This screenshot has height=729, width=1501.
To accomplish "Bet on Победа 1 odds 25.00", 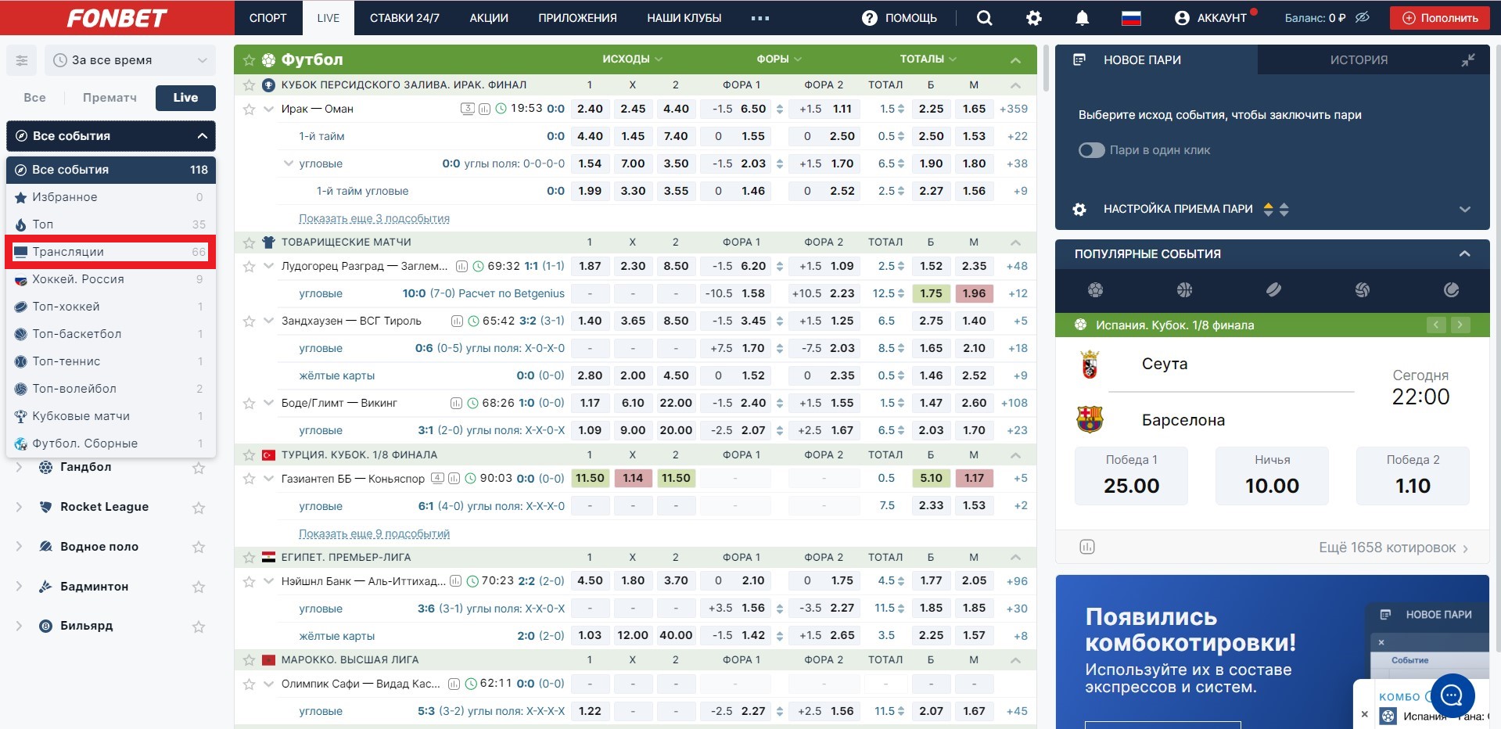I will (1131, 476).
